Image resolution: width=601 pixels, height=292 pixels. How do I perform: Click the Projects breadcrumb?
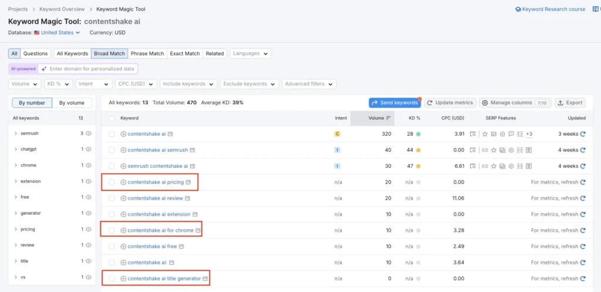pyautogui.click(x=18, y=9)
